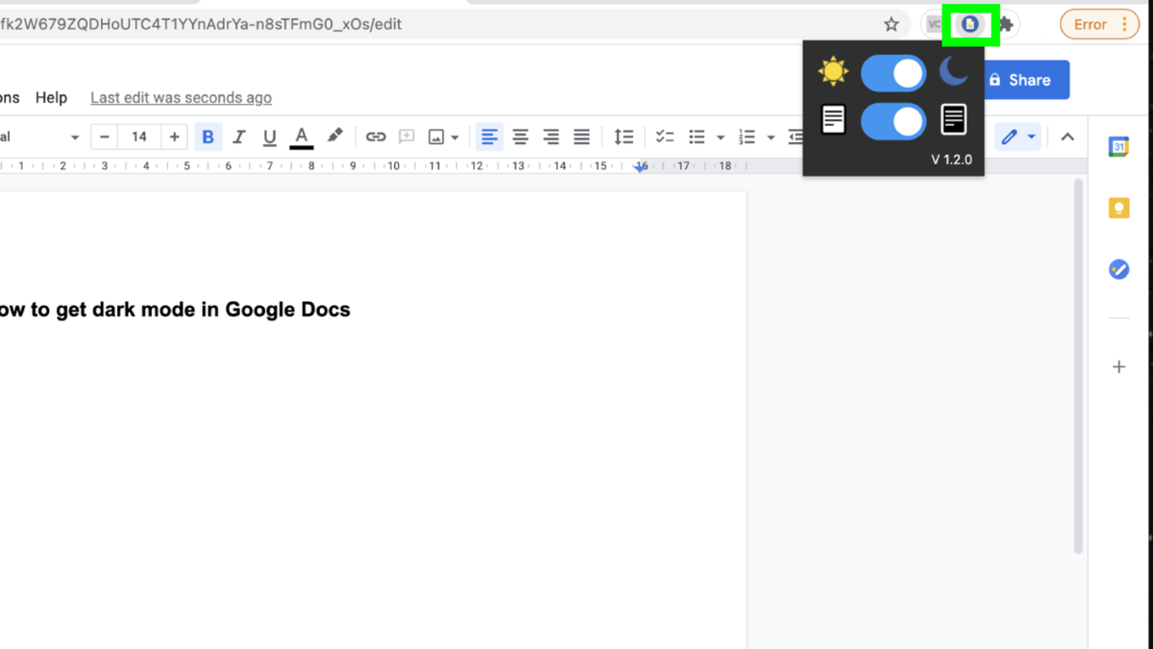The width and height of the screenshot is (1153, 649).
Task: Select center text alignment
Action: (520, 137)
